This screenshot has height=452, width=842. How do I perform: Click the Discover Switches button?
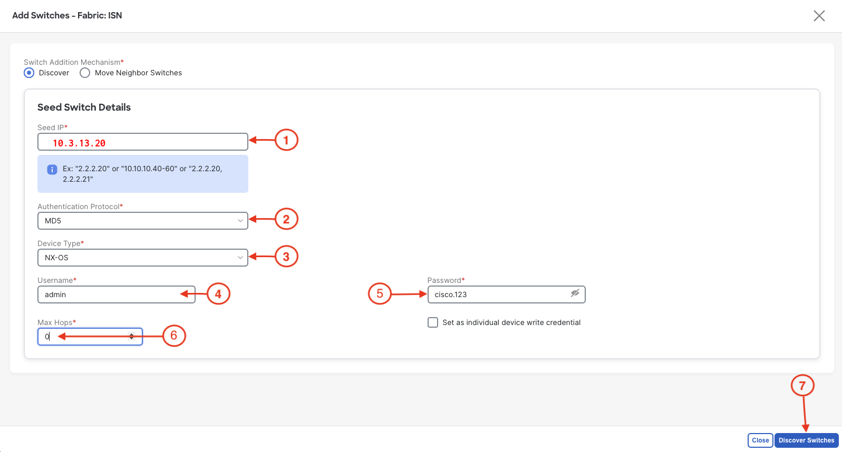pyautogui.click(x=806, y=440)
